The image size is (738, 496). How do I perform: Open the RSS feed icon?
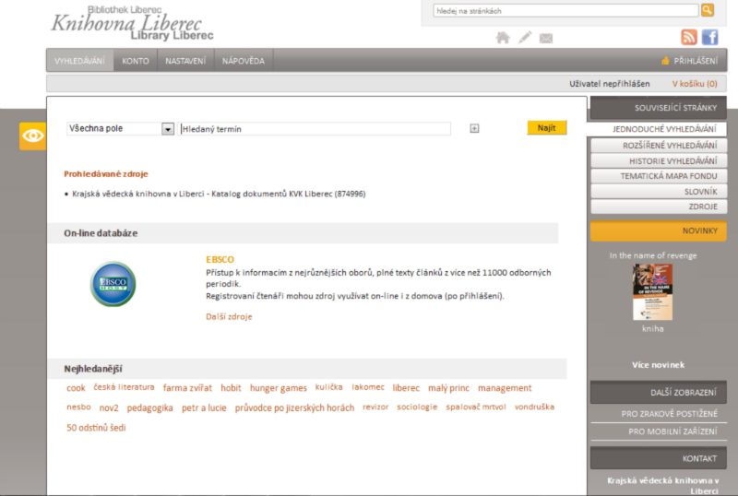click(x=689, y=37)
